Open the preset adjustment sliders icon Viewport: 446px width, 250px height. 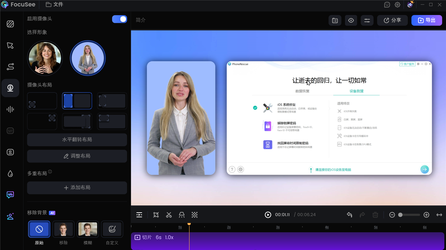click(367, 20)
